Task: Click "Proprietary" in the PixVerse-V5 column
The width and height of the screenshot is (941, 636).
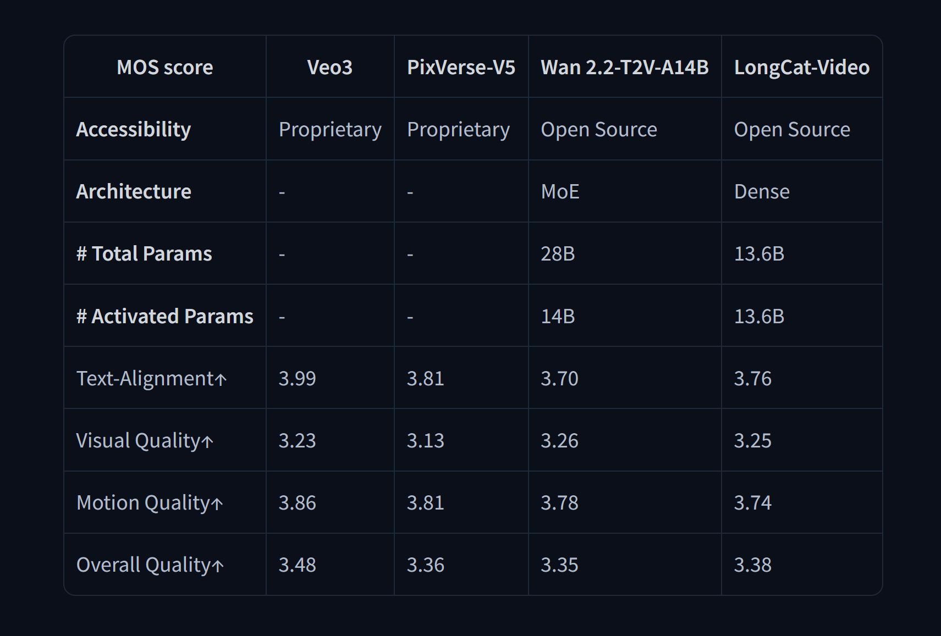Action: tap(458, 129)
